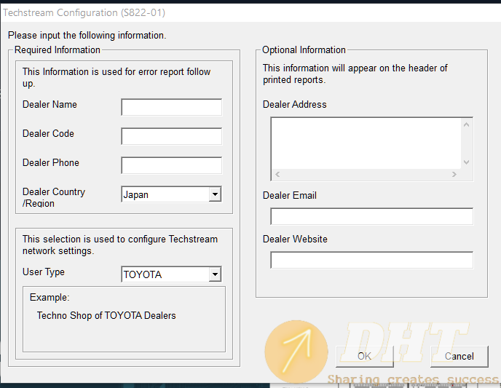Click the 'Dealer Email' label

point(290,195)
